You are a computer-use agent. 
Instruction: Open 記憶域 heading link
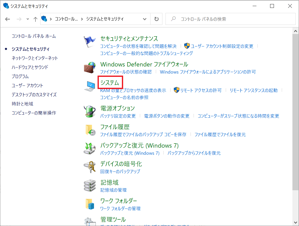tap(109, 182)
